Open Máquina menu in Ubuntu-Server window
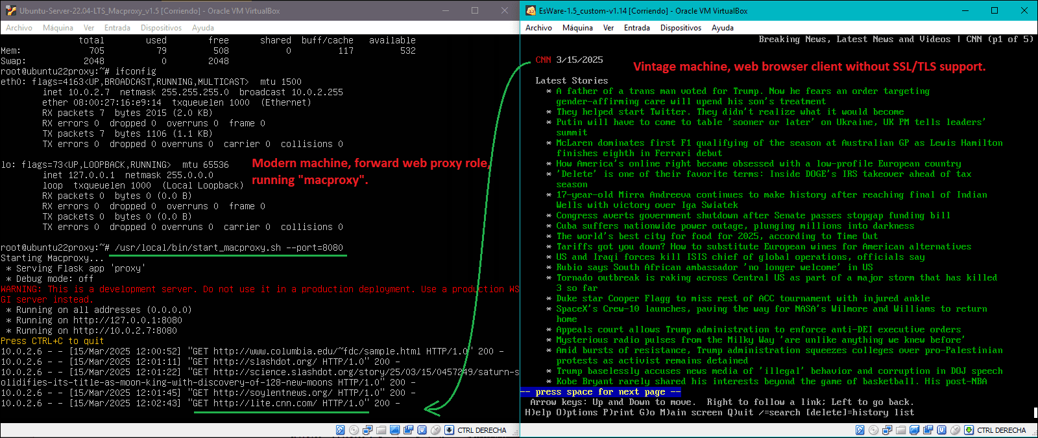This screenshot has height=438, width=1038. coord(58,28)
